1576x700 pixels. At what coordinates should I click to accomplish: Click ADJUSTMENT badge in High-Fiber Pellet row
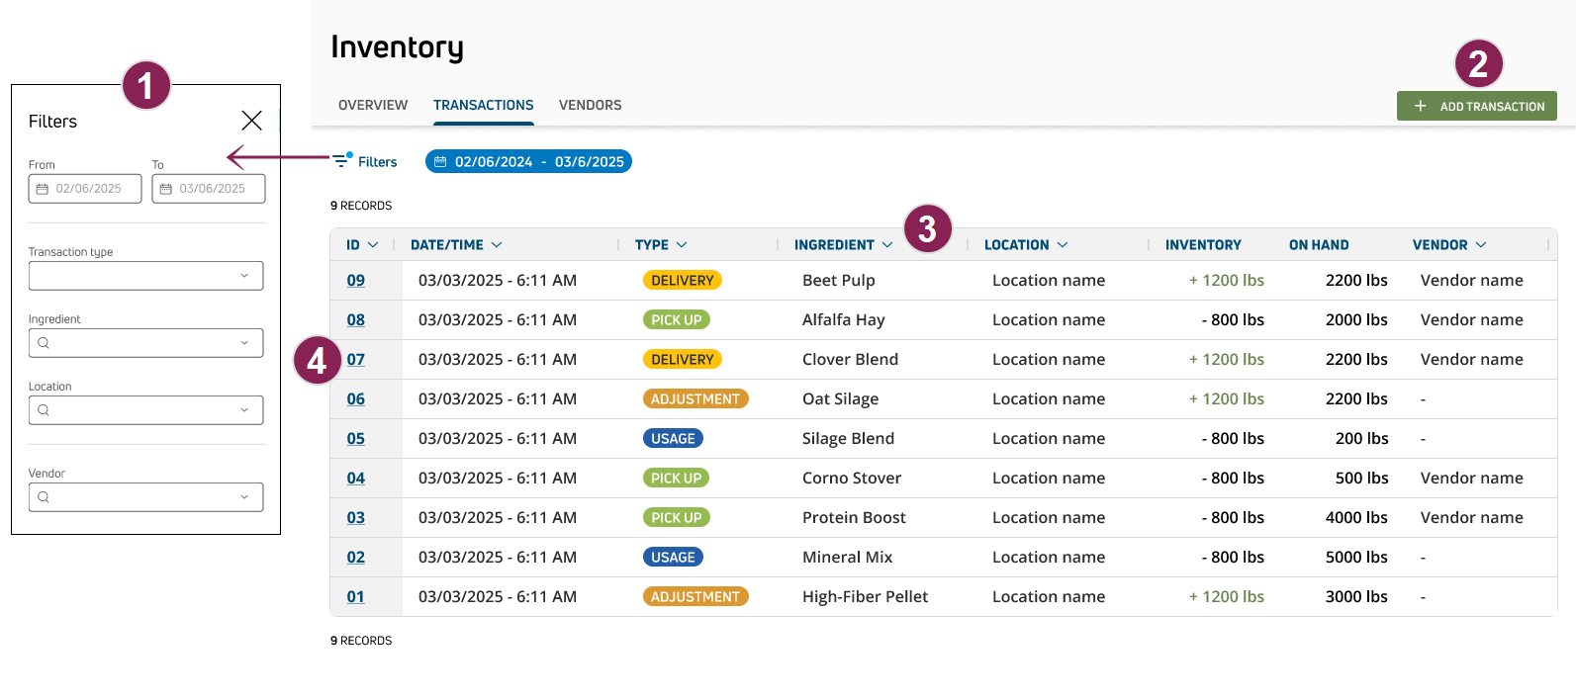point(695,597)
